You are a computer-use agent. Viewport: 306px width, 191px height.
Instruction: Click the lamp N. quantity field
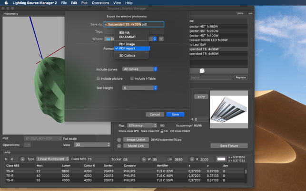tap(14, 159)
